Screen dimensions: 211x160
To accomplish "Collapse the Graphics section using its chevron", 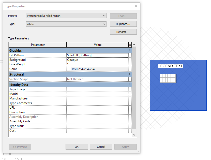I will tap(129, 50).
